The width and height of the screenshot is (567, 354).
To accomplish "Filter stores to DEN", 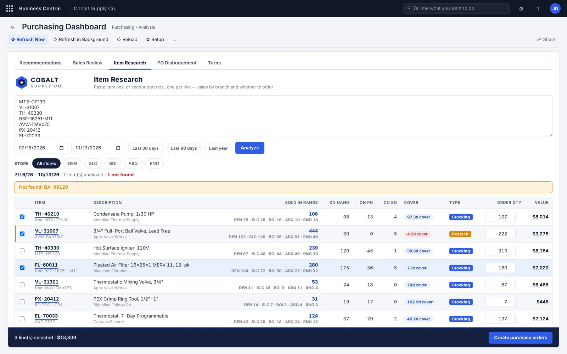I will coord(72,164).
